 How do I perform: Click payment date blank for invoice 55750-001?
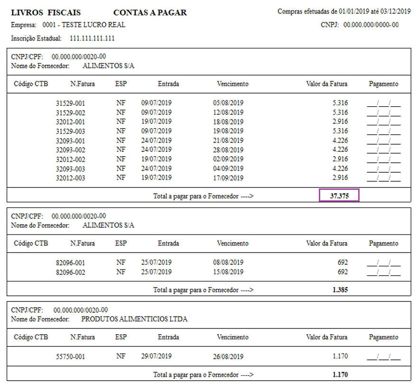pos(383,356)
